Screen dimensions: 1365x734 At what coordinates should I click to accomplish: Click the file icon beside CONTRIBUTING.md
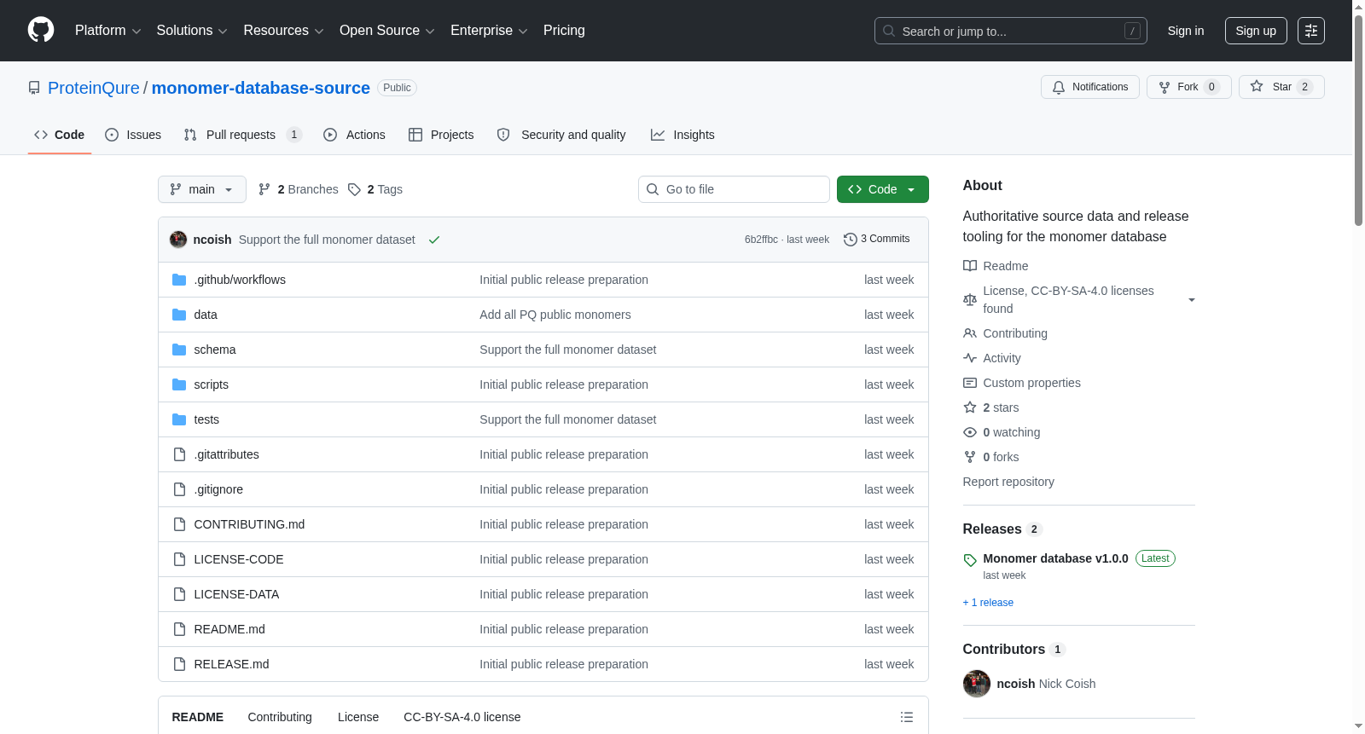tap(179, 524)
